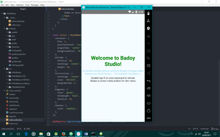Open build.gradle file in tree
Viewport: 220px width, 137px height.
pos(17,50)
